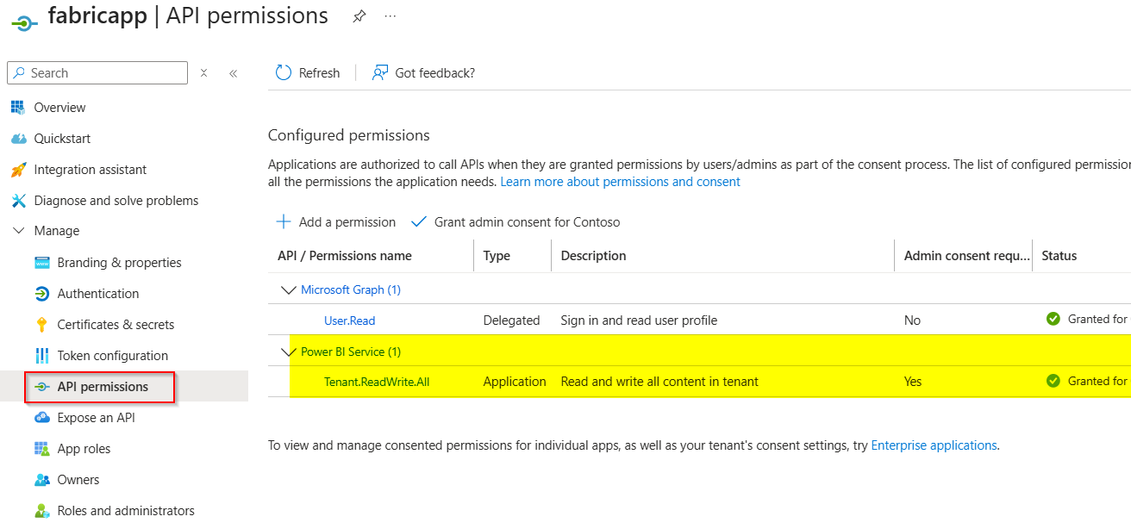Collapse the sidebar with double chevron
The image size is (1131, 529).
(x=233, y=73)
